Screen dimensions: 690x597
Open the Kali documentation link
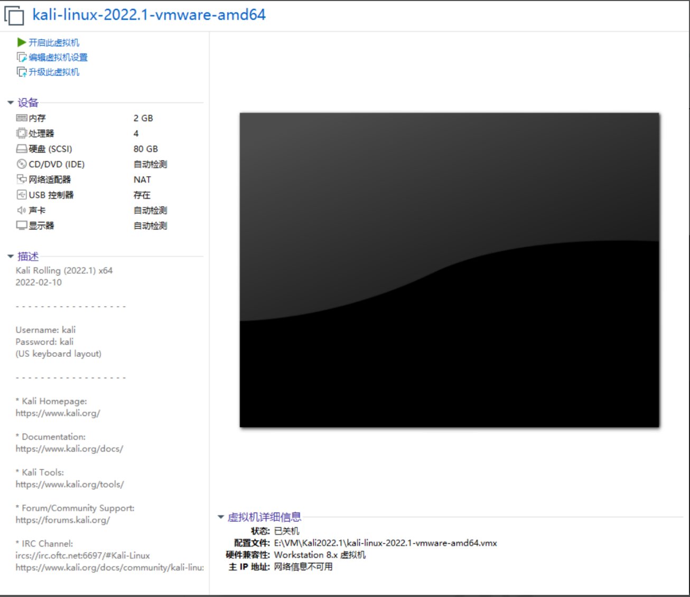click(x=69, y=449)
